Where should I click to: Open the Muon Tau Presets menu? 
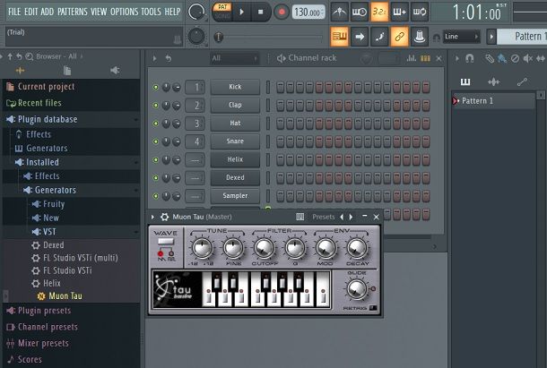[x=324, y=217]
